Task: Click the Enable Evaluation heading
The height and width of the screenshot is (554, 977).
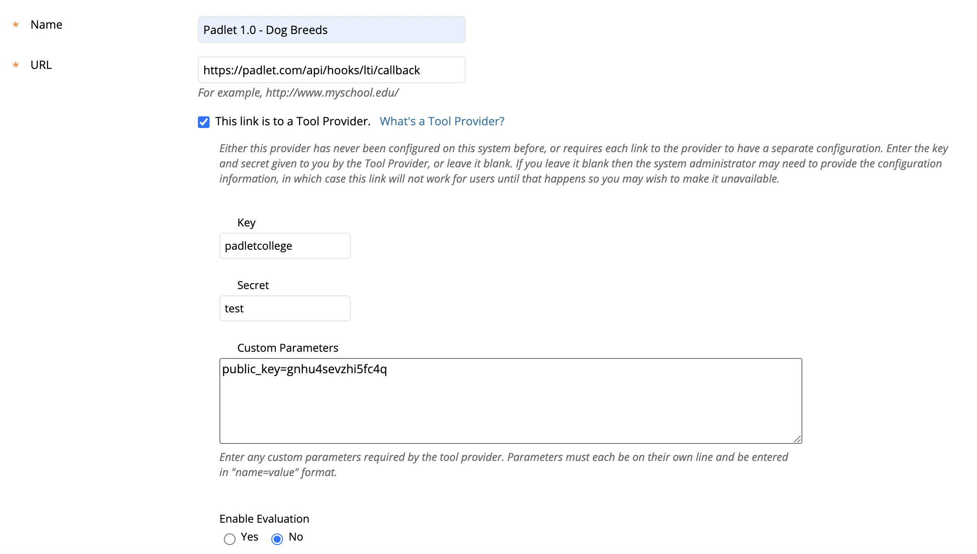Action: click(x=264, y=519)
